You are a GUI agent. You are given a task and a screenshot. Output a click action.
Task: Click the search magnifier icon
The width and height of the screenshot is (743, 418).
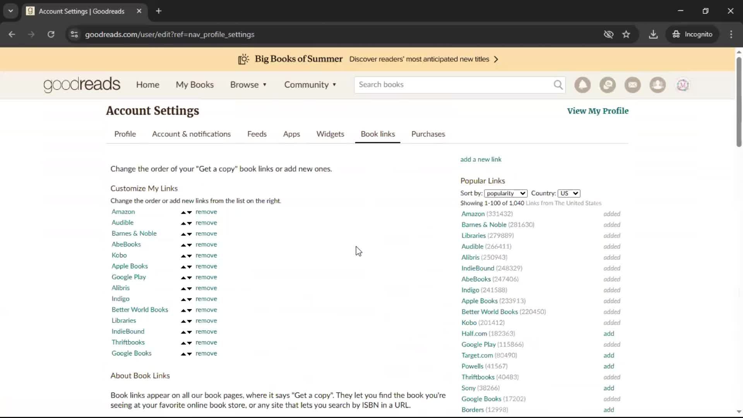point(558,85)
